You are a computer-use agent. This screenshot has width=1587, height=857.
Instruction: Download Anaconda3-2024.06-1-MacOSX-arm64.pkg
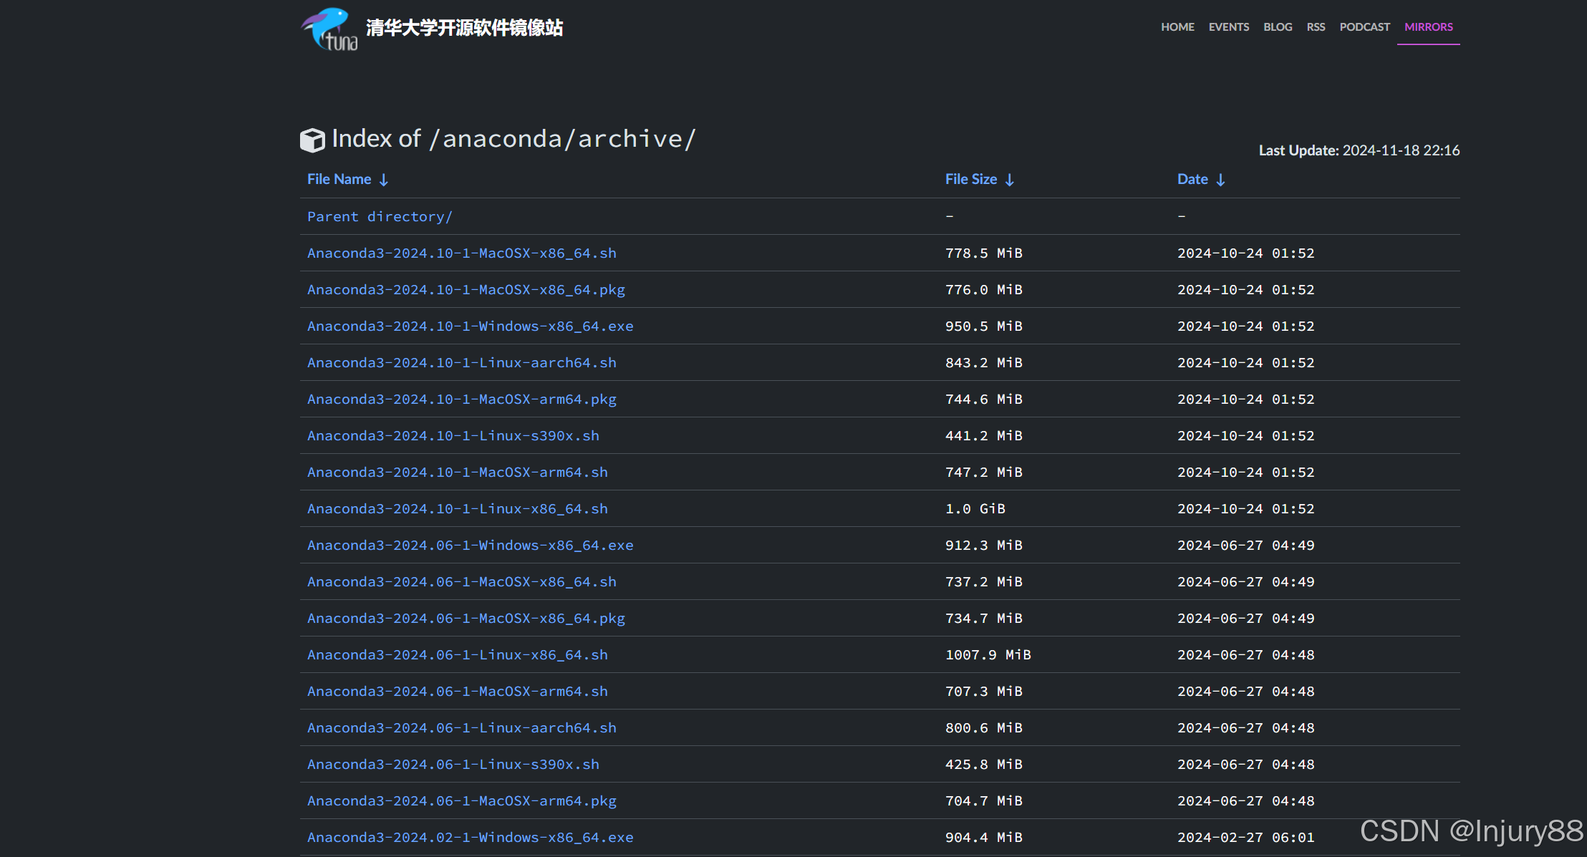tap(462, 801)
